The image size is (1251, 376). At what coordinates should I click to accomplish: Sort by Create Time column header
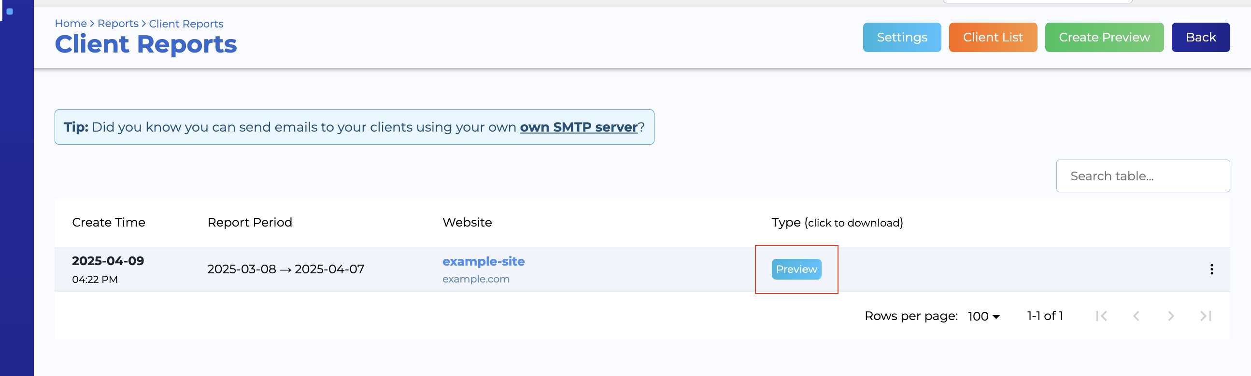[108, 222]
